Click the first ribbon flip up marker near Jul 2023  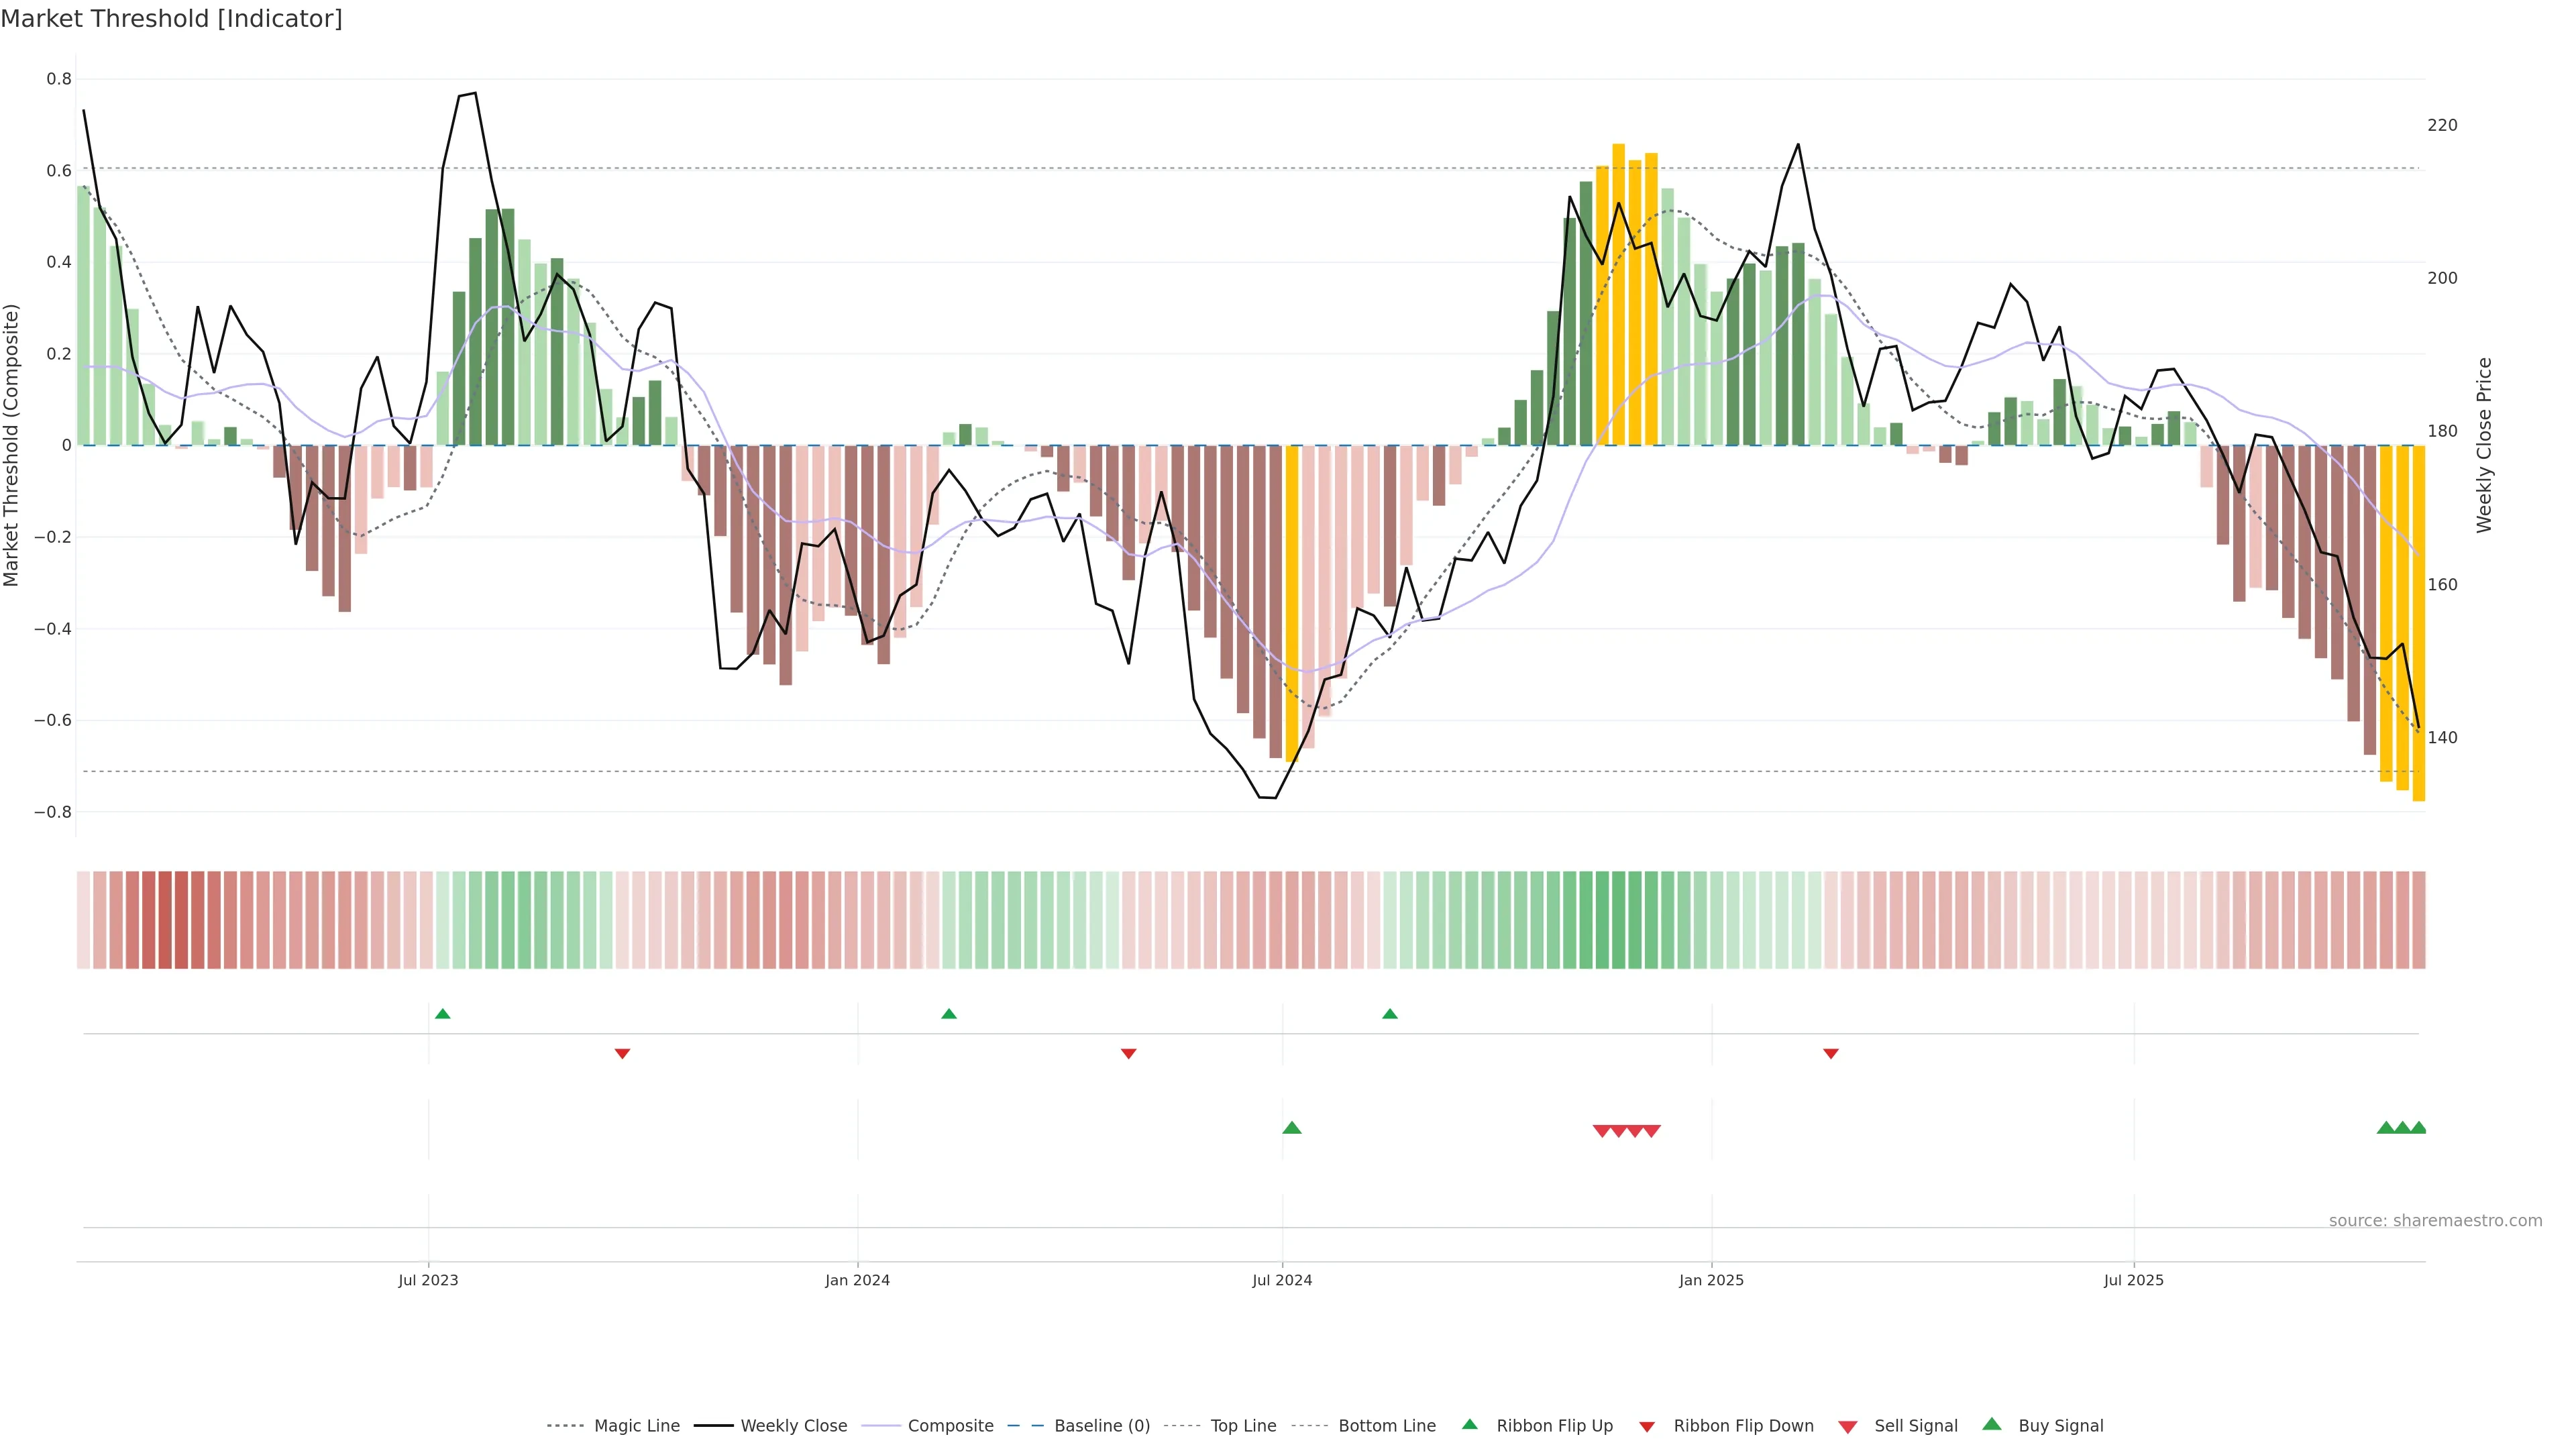click(x=443, y=1014)
